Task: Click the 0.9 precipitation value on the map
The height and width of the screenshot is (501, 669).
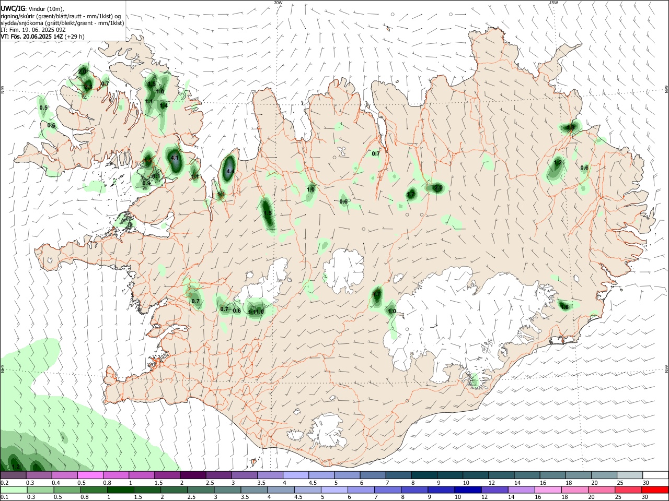Action: click(x=146, y=183)
